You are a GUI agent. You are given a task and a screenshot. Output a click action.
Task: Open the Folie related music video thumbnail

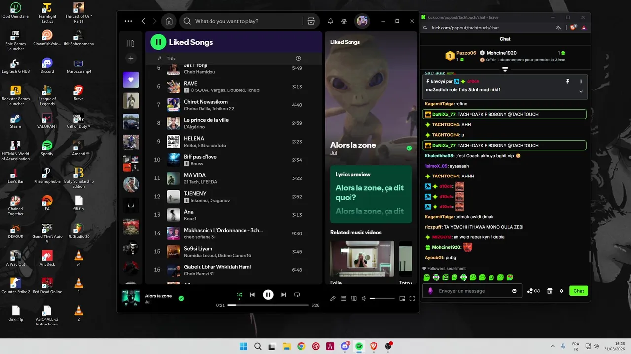[x=362, y=259]
